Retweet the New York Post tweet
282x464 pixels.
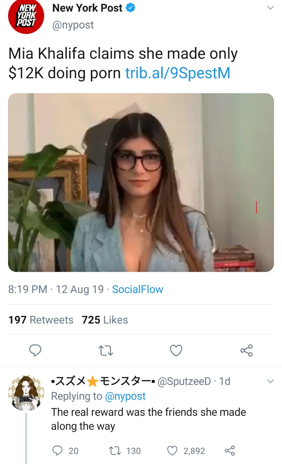tap(106, 350)
